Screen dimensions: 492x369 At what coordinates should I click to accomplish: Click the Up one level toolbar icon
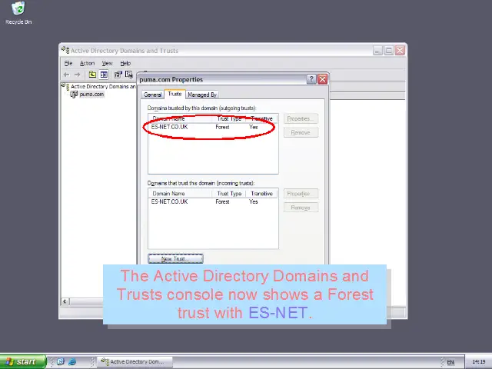[x=92, y=75]
